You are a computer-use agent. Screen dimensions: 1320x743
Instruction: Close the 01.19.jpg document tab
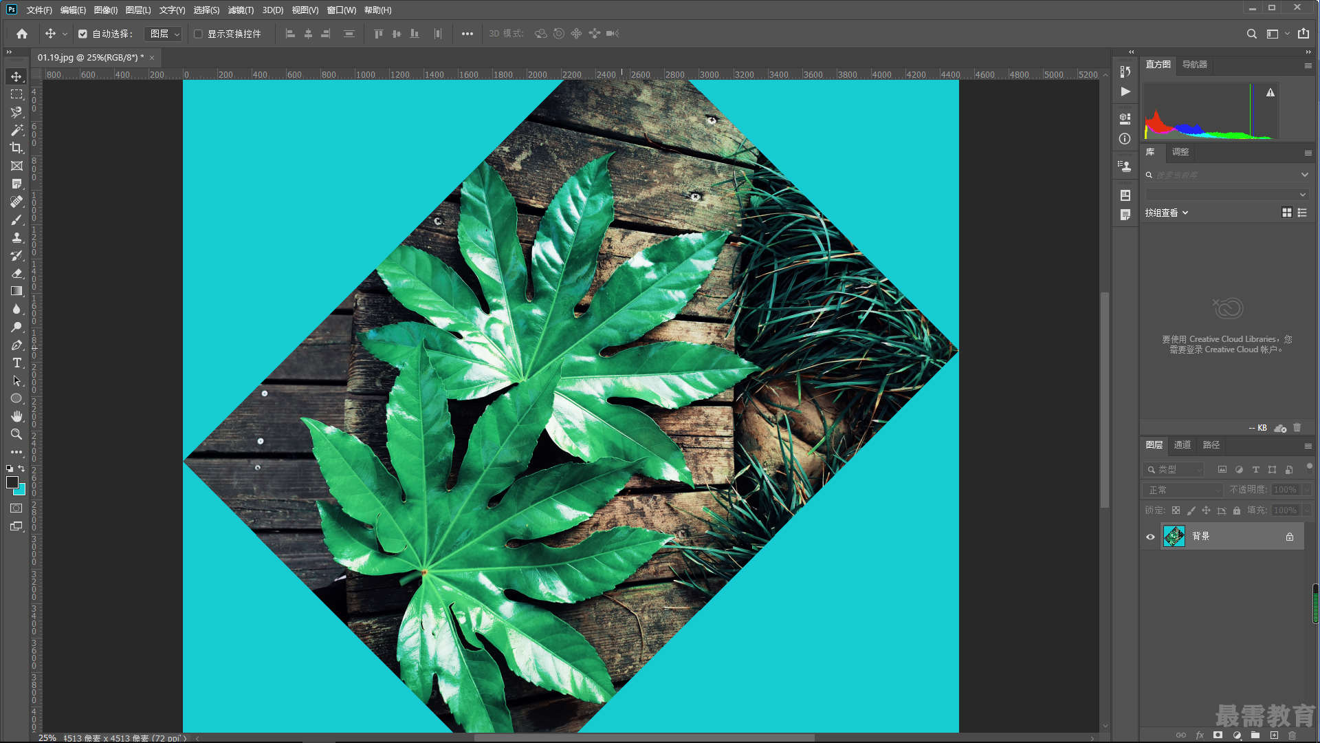152,58
